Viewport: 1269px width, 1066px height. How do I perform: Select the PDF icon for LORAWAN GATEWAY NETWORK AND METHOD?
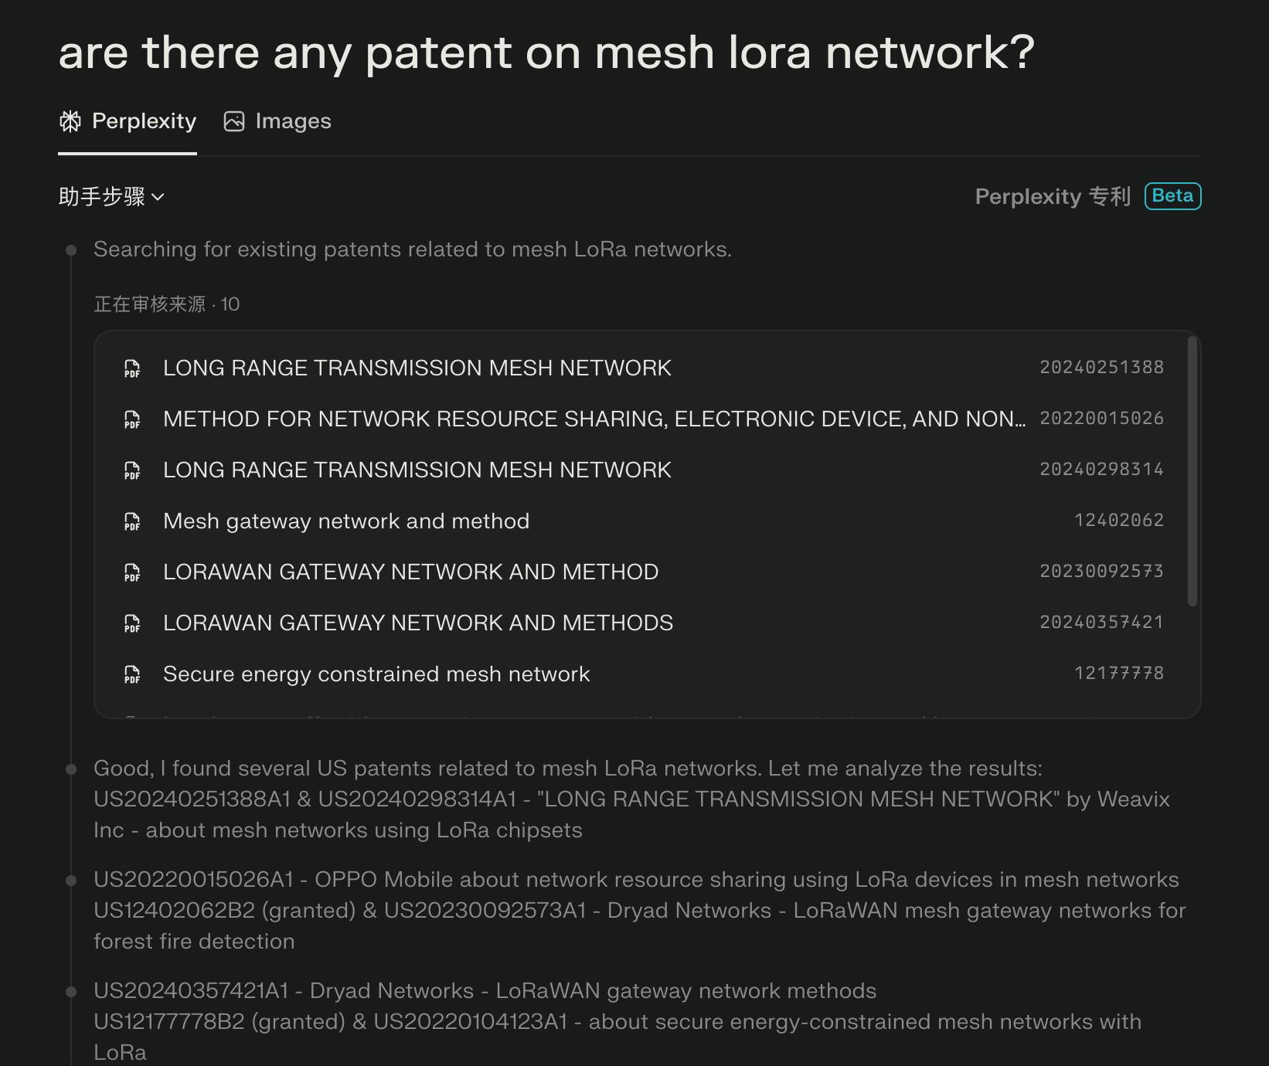pos(132,572)
